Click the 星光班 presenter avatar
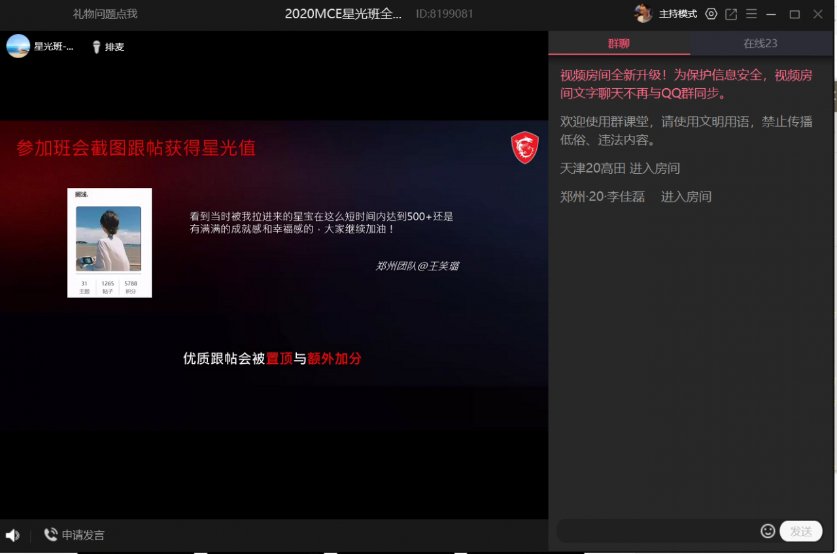Image resolution: width=837 pixels, height=554 pixels. click(18, 46)
